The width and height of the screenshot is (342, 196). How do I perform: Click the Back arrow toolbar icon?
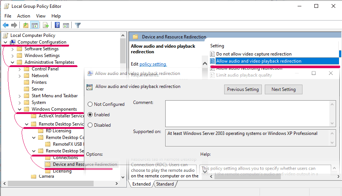6,25
